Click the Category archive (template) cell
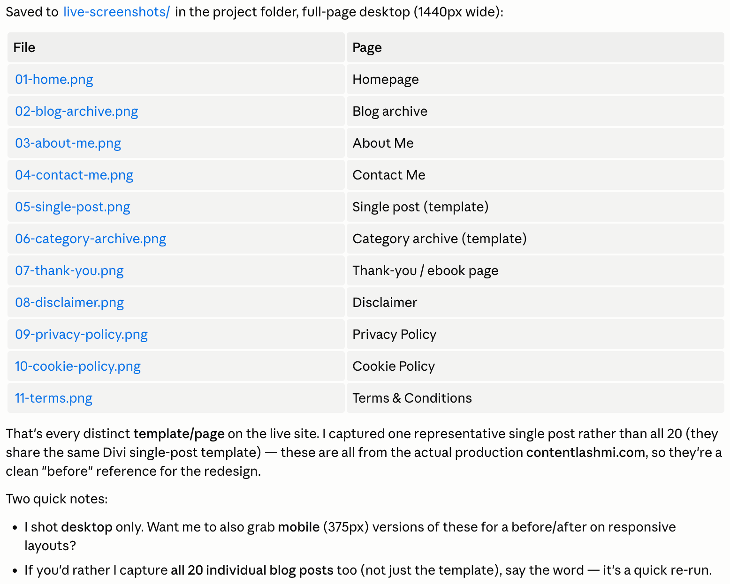The image size is (730, 584). tap(535, 239)
